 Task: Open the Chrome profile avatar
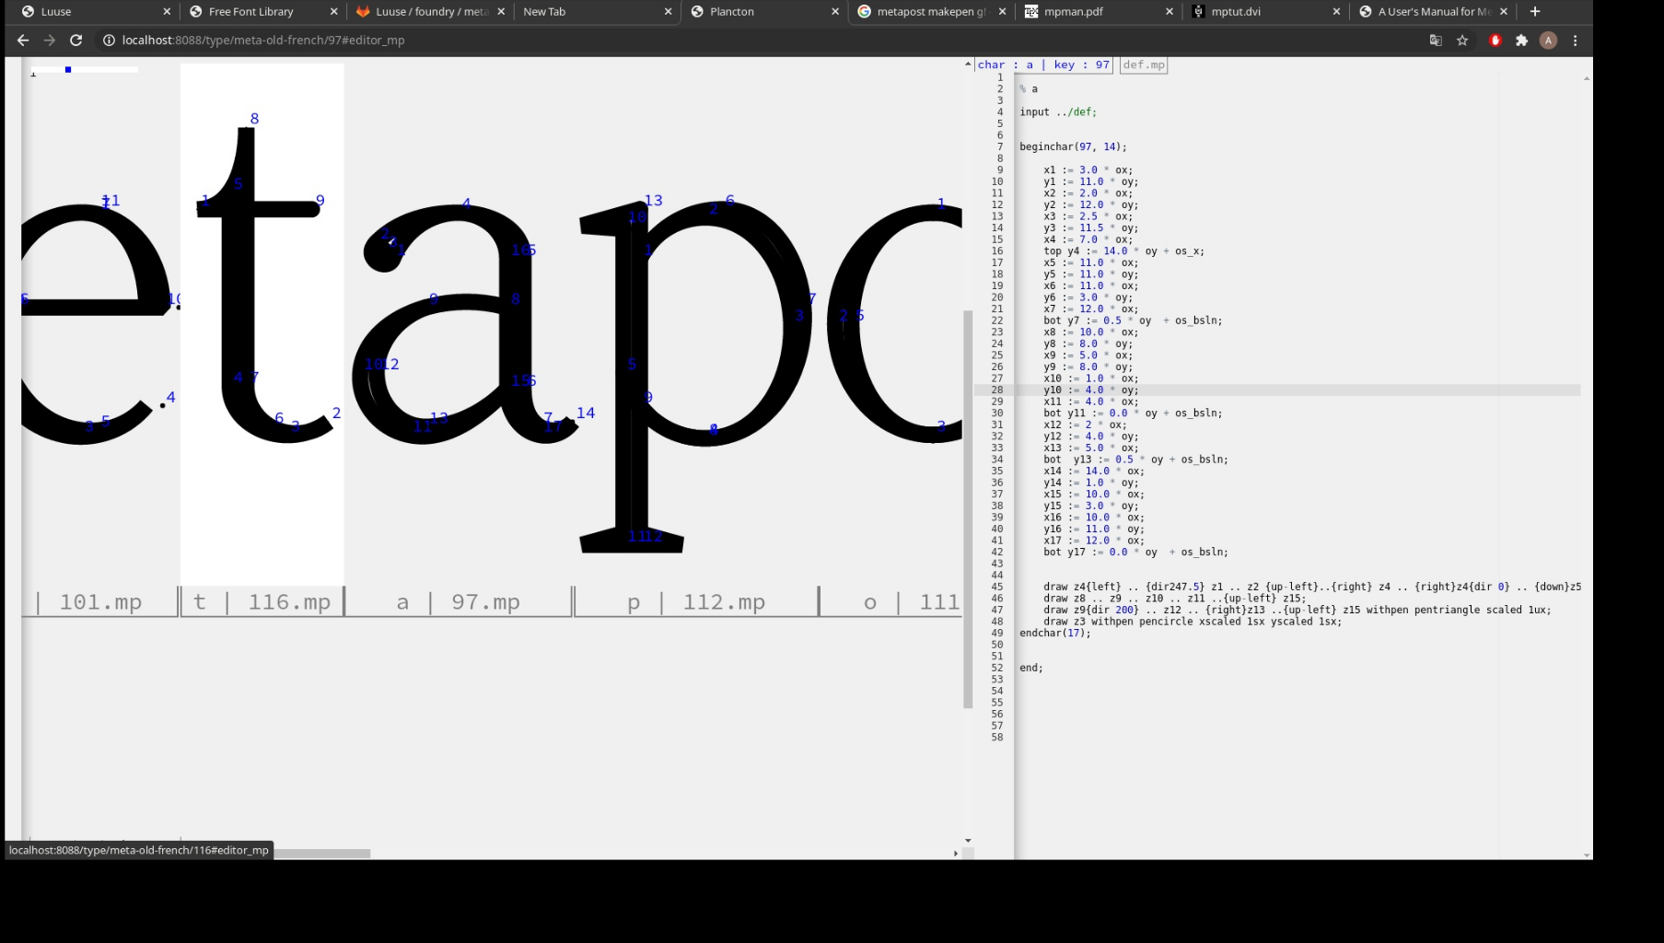tap(1548, 41)
